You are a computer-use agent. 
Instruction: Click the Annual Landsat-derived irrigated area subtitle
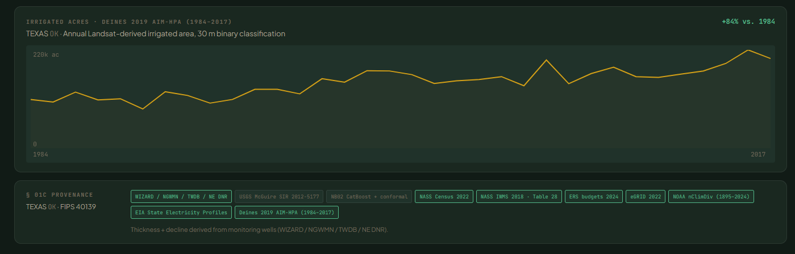coord(174,34)
